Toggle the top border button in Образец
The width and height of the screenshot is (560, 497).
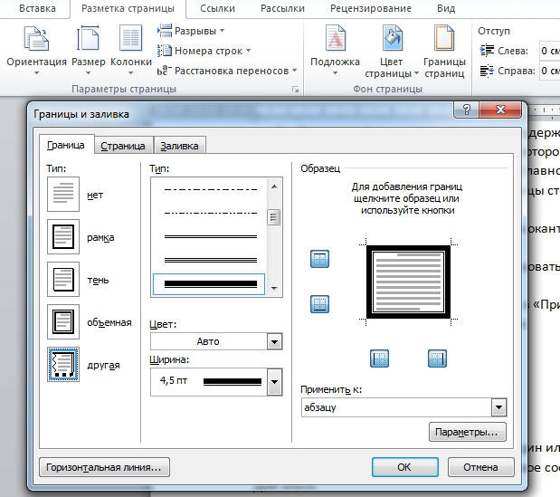tap(319, 259)
